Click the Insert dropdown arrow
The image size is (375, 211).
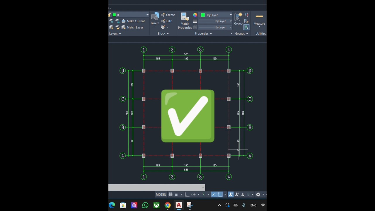tap(155, 27)
